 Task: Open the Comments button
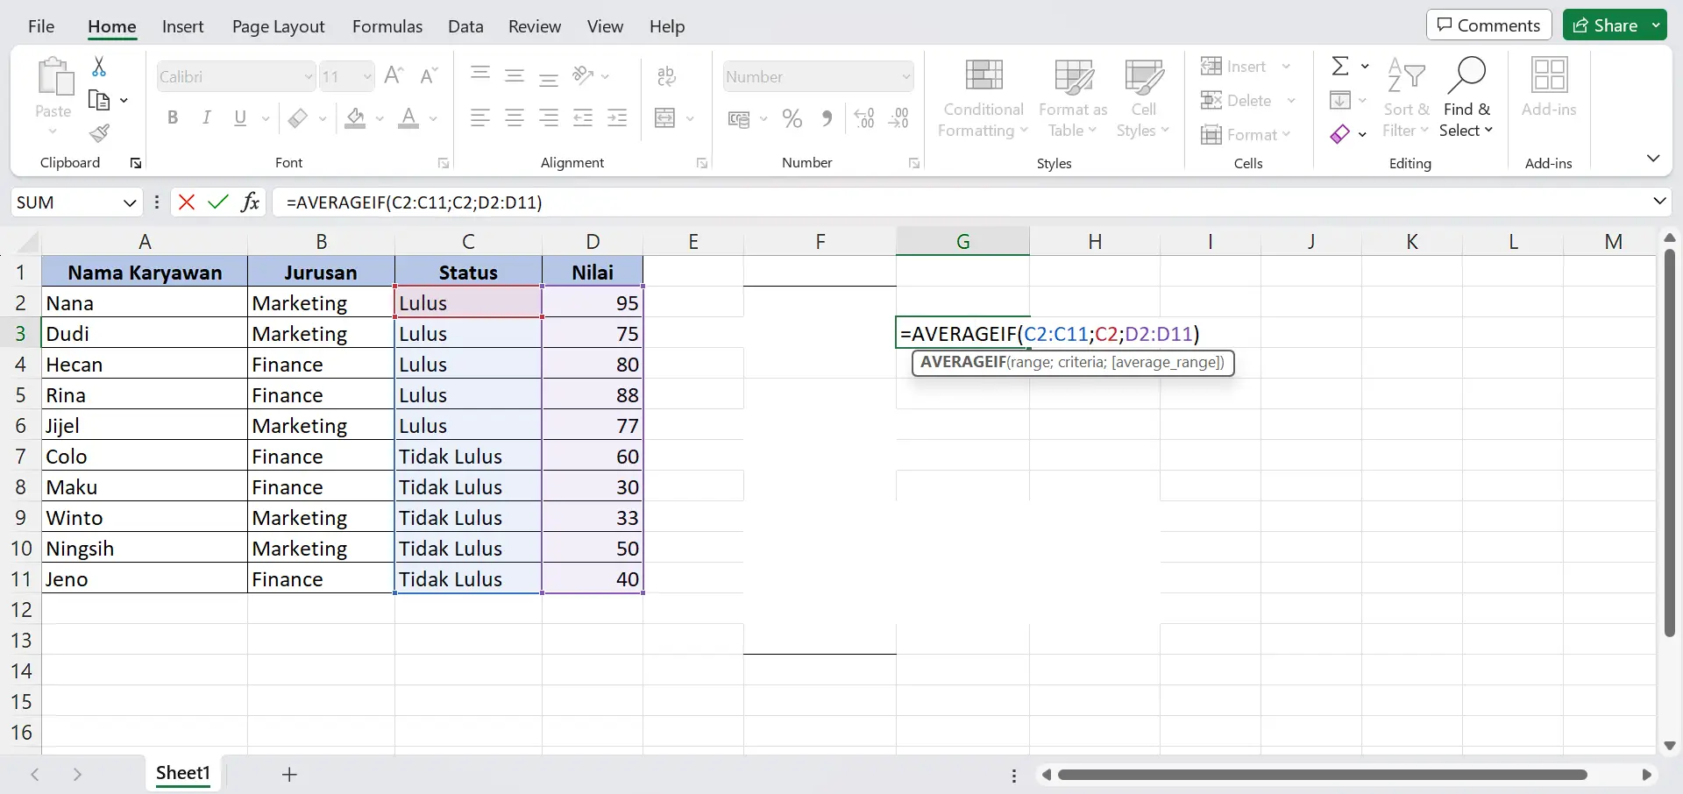coord(1488,25)
